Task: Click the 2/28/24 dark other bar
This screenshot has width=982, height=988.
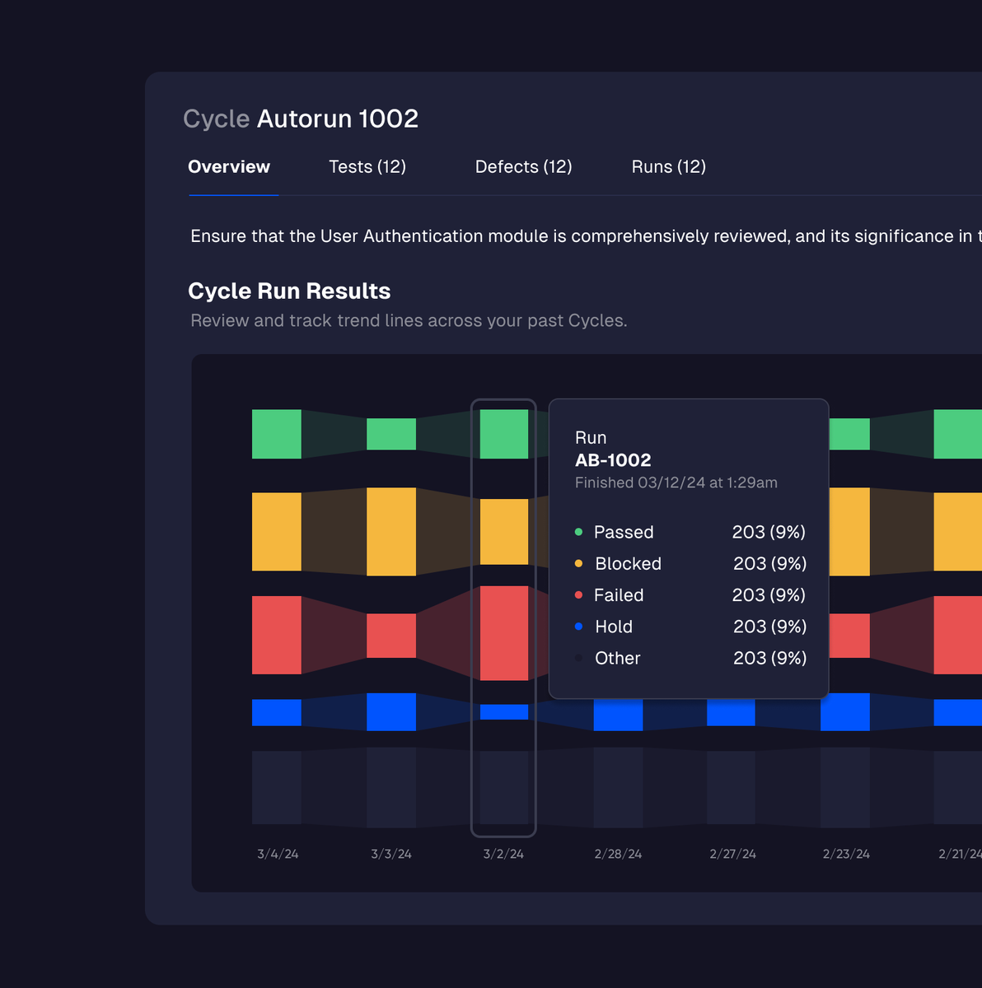Action: click(618, 787)
